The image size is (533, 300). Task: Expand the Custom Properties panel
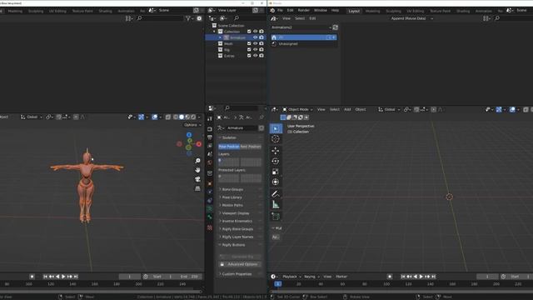click(240, 274)
